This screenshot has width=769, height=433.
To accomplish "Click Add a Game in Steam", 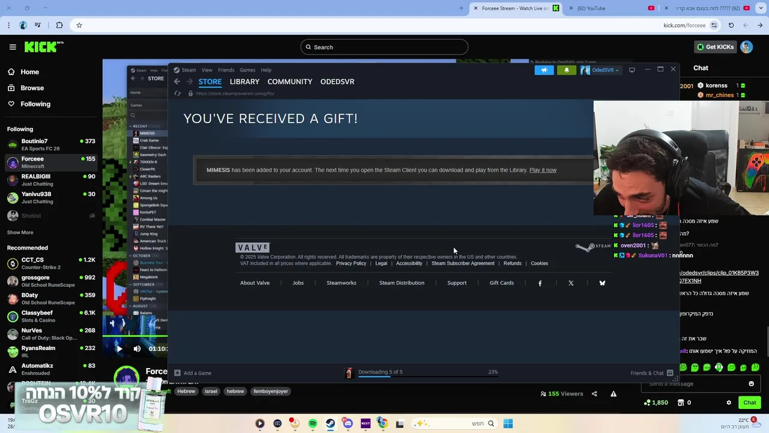I will (x=193, y=373).
